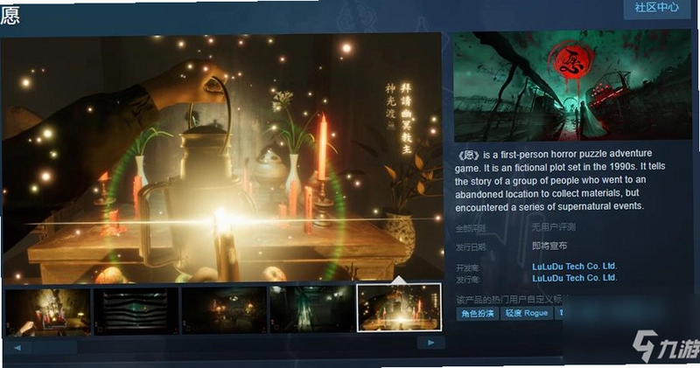700x368 pixels.
Task: Open the 社区中心 community hub button
Action: click(x=656, y=8)
